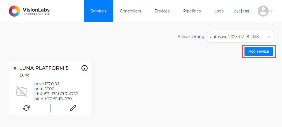This screenshot has width=282, height=127.
Task: Expand the user account menu chevron
Action: [272, 11]
